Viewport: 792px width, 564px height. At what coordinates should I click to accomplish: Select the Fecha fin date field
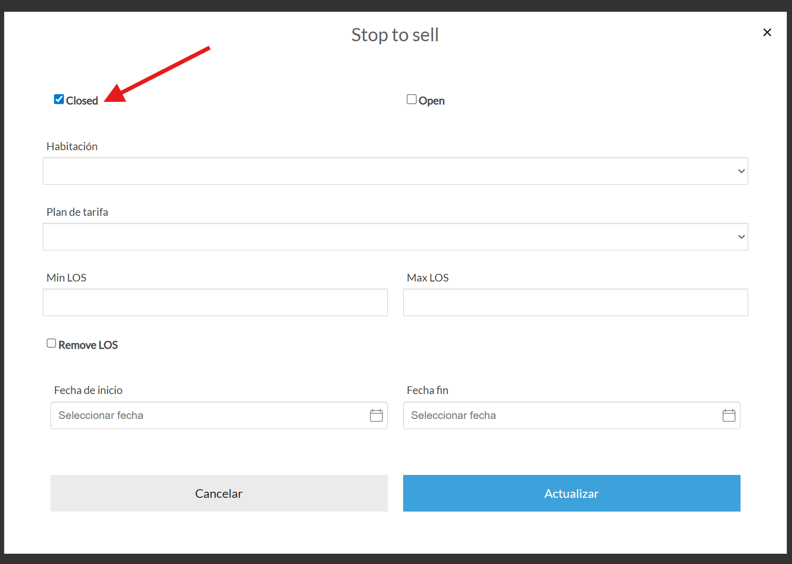(561, 415)
